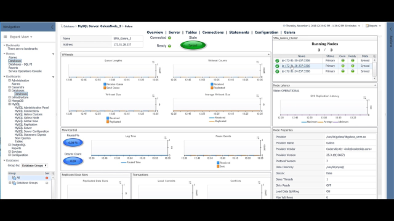This screenshot has height=221, width=394.
Task: Collapse the Node Latency panel
Action: (375, 85)
